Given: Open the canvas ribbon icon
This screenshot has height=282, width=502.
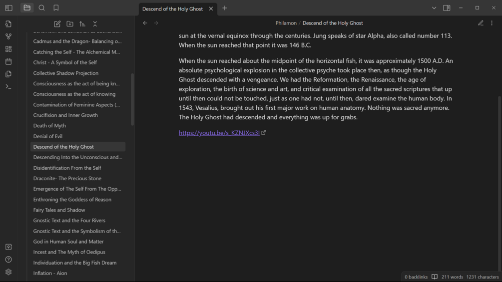Looking at the screenshot, I should (8, 49).
